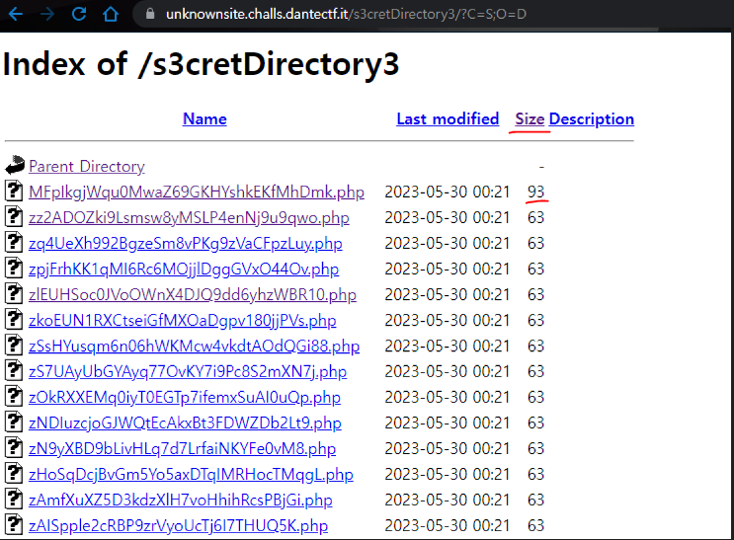The image size is (734, 540).
Task: Sort listing by Last modified column
Action: tap(448, 118)
